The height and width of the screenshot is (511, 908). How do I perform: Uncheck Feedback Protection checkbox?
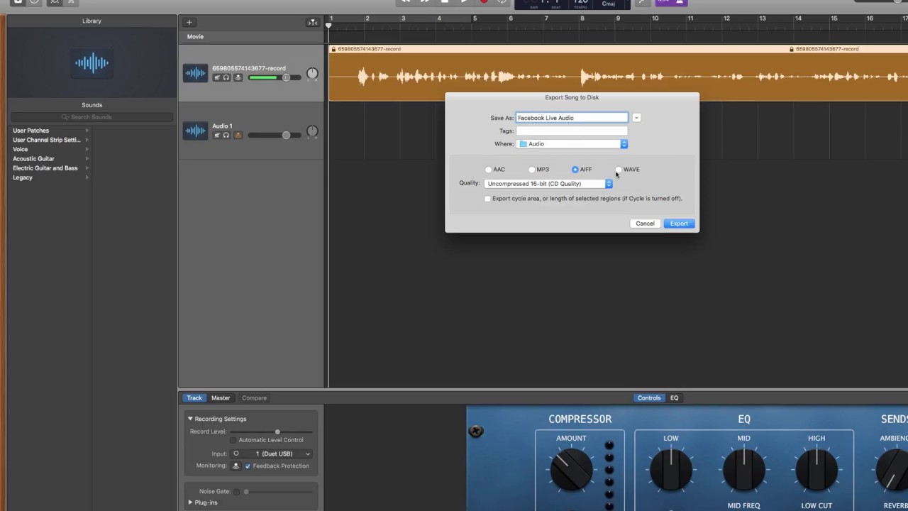click(248, 466)
